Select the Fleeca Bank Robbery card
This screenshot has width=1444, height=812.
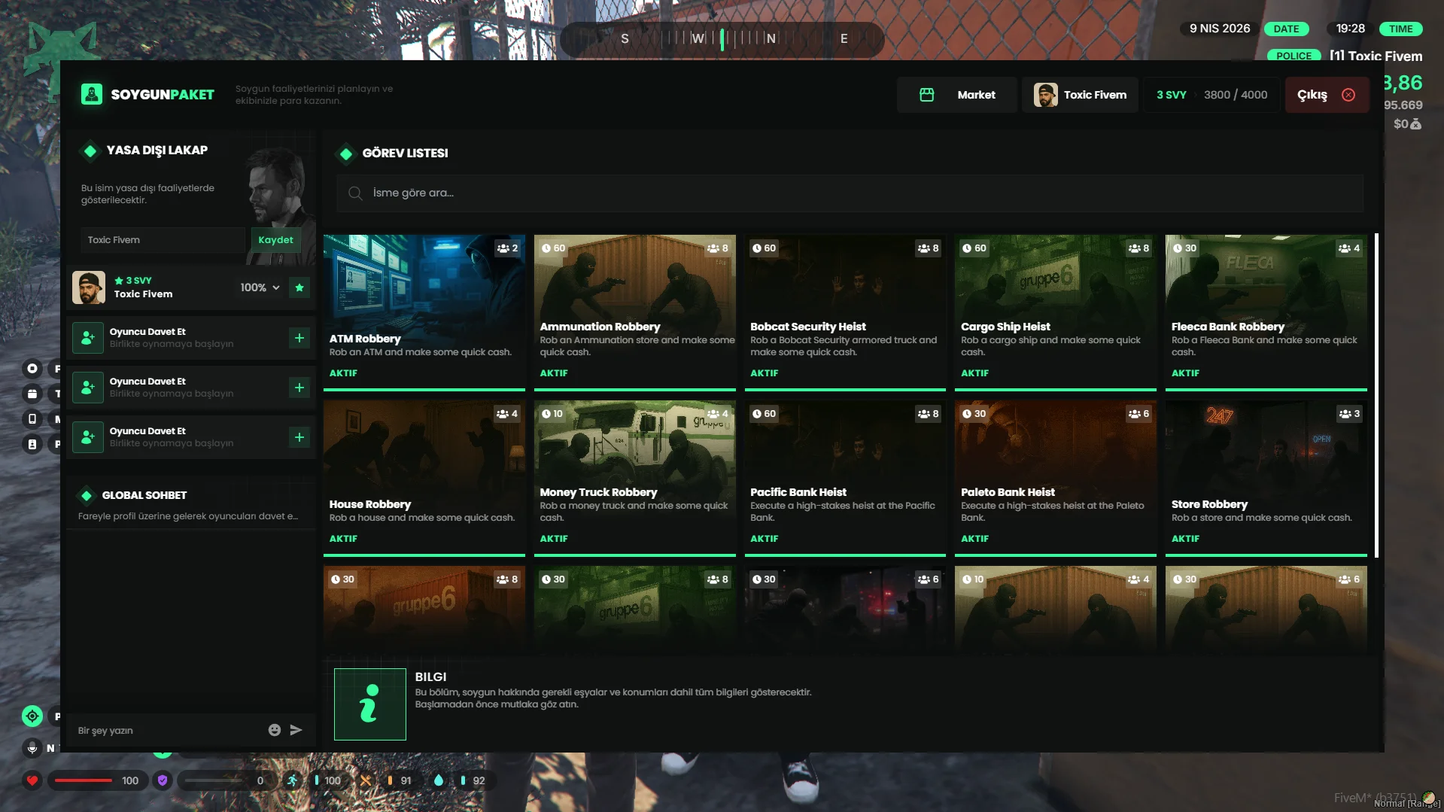(1266, 312)
